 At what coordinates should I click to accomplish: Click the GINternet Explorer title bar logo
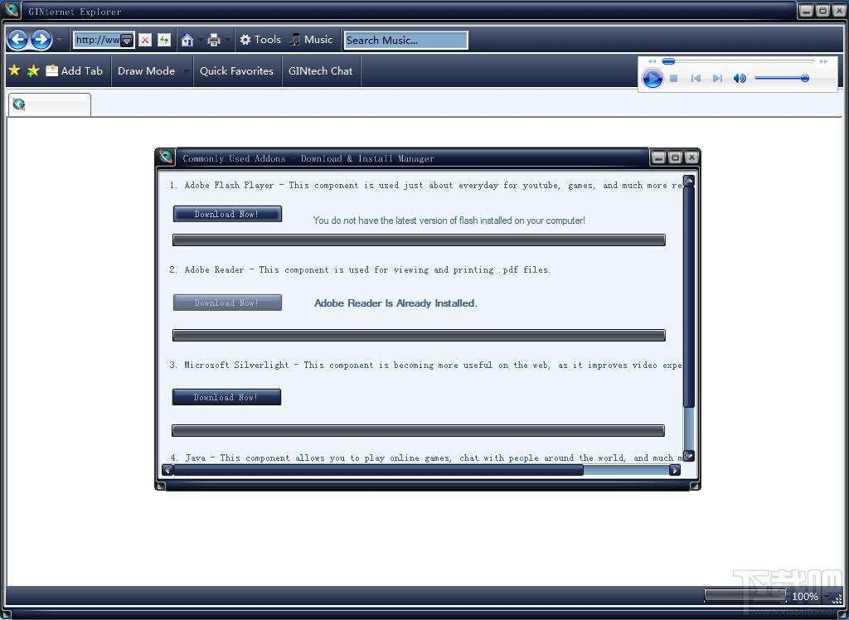click(x=12, y=10)
